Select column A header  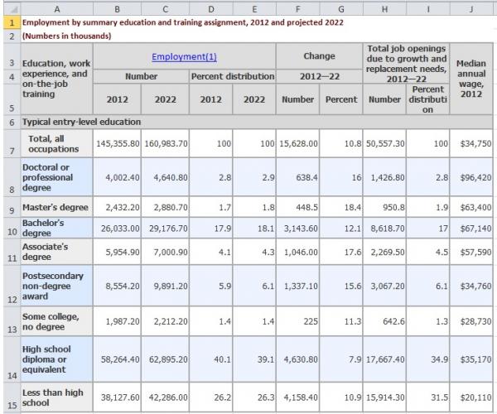coord(55,7)
